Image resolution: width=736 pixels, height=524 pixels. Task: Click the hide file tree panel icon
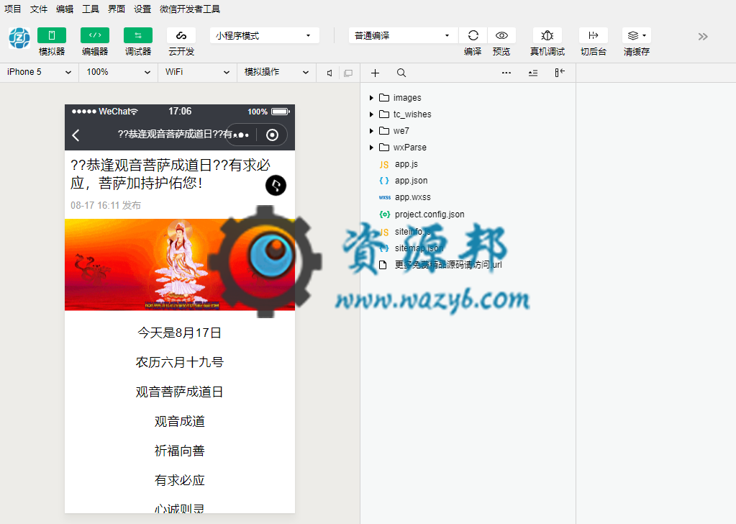click(x=560, y=72)
